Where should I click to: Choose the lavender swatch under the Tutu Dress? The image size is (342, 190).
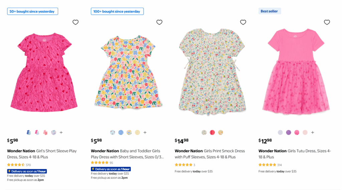point(280,133)
